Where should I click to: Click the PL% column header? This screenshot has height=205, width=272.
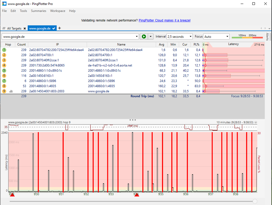196,44
